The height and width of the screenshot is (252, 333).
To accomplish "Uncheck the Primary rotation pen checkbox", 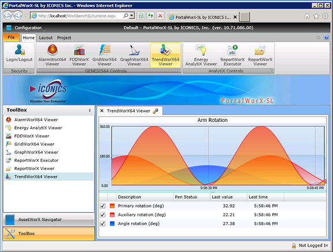I will (x=103, y=206).
